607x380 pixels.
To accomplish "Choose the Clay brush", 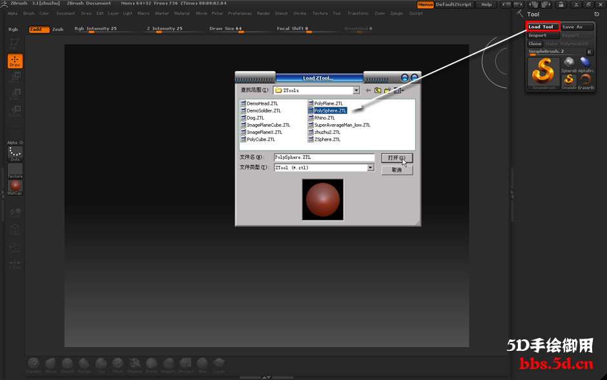I will pos(101,365).
